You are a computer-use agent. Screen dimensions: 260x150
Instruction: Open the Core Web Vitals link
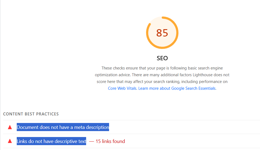(x=122, y=88)
